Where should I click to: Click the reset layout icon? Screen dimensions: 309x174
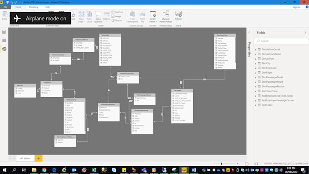(247, 164)
